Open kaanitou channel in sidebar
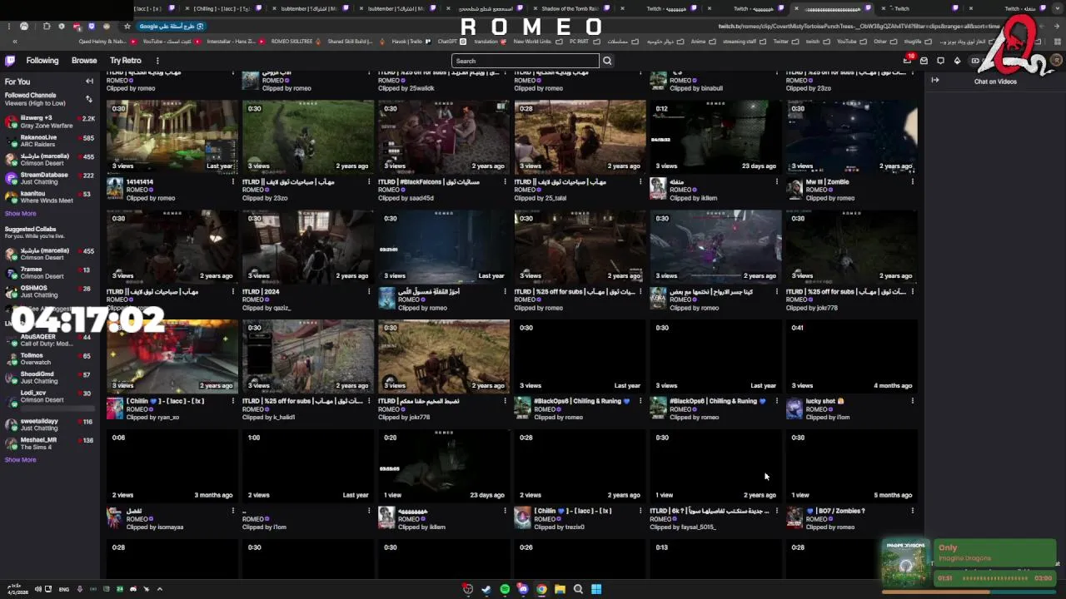The width and height of the screenshot is (1066, 599). click(50, 197)
